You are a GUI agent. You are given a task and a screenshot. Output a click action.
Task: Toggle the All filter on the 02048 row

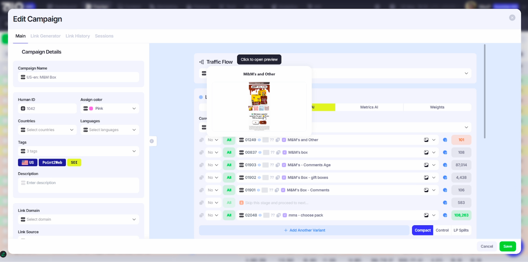(x=229, y=215)
